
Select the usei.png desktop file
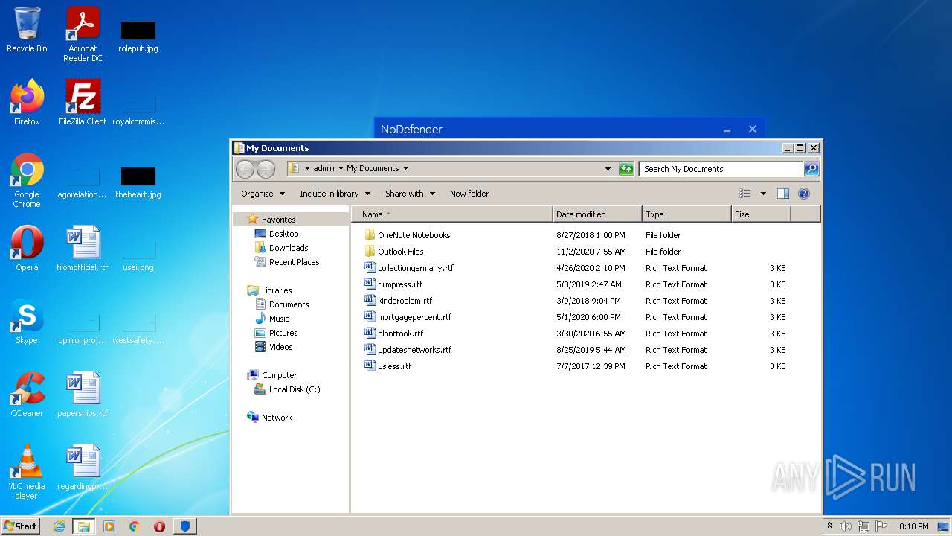tap(138, 253)
